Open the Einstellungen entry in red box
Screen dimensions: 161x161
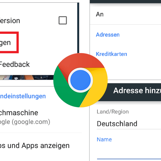coord(5,42)
